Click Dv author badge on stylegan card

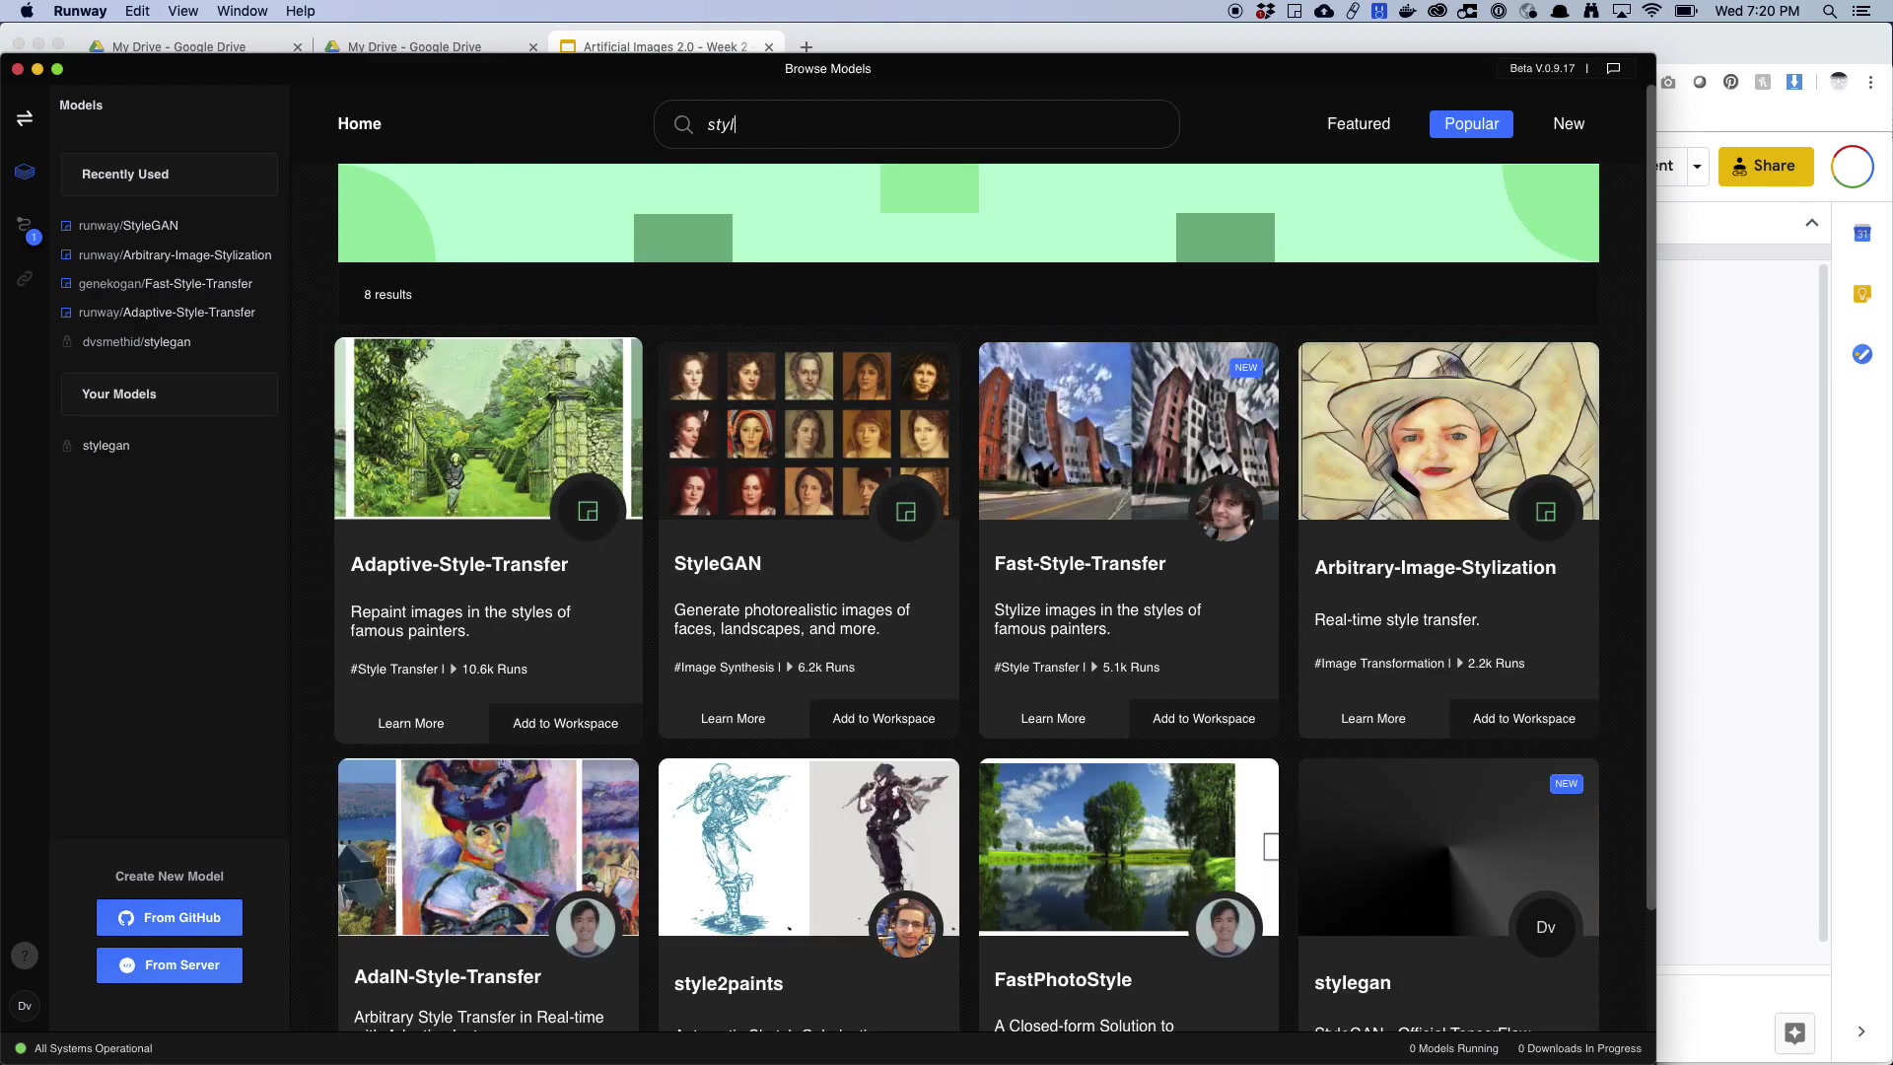(1546, 927)
